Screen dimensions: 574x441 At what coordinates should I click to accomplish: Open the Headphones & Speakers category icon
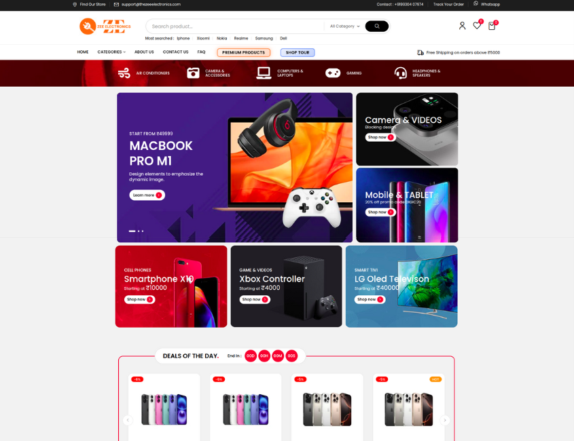coord(401,73)
